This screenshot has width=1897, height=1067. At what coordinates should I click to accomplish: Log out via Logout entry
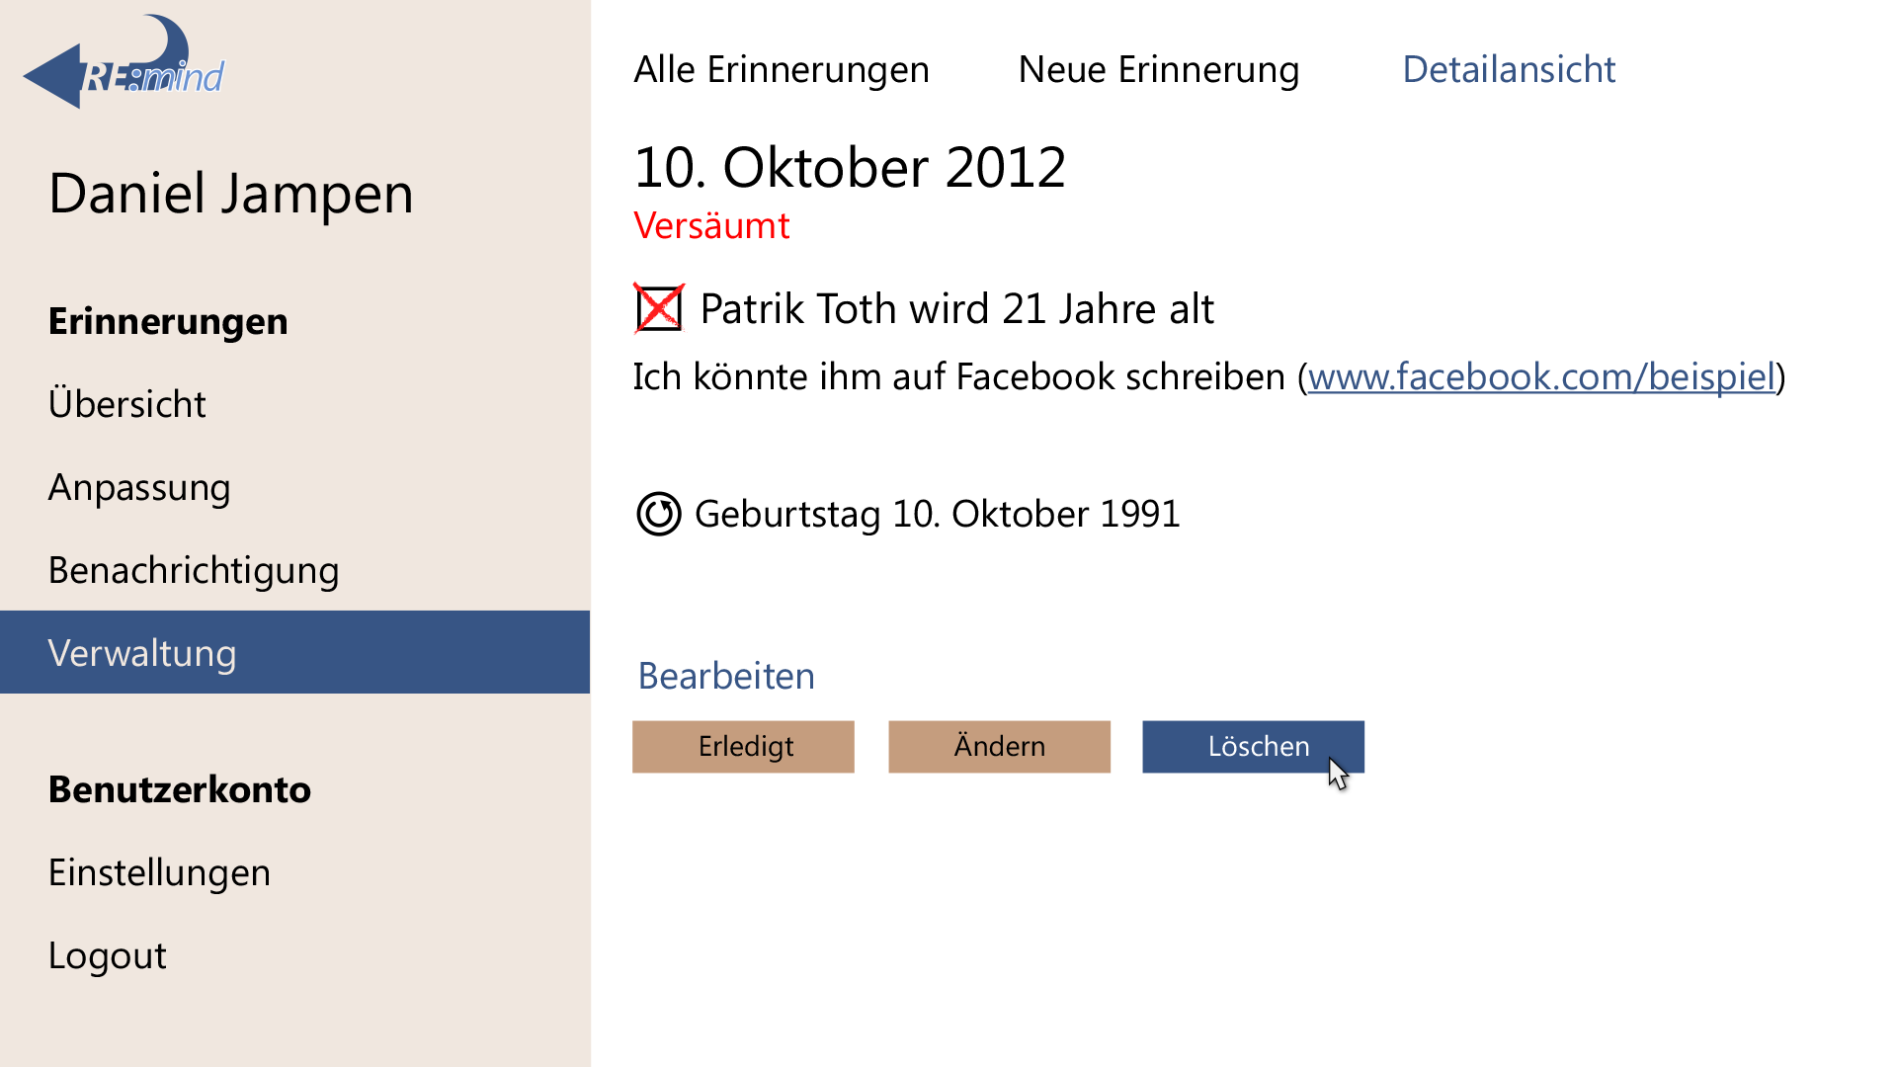coord(107,955)
